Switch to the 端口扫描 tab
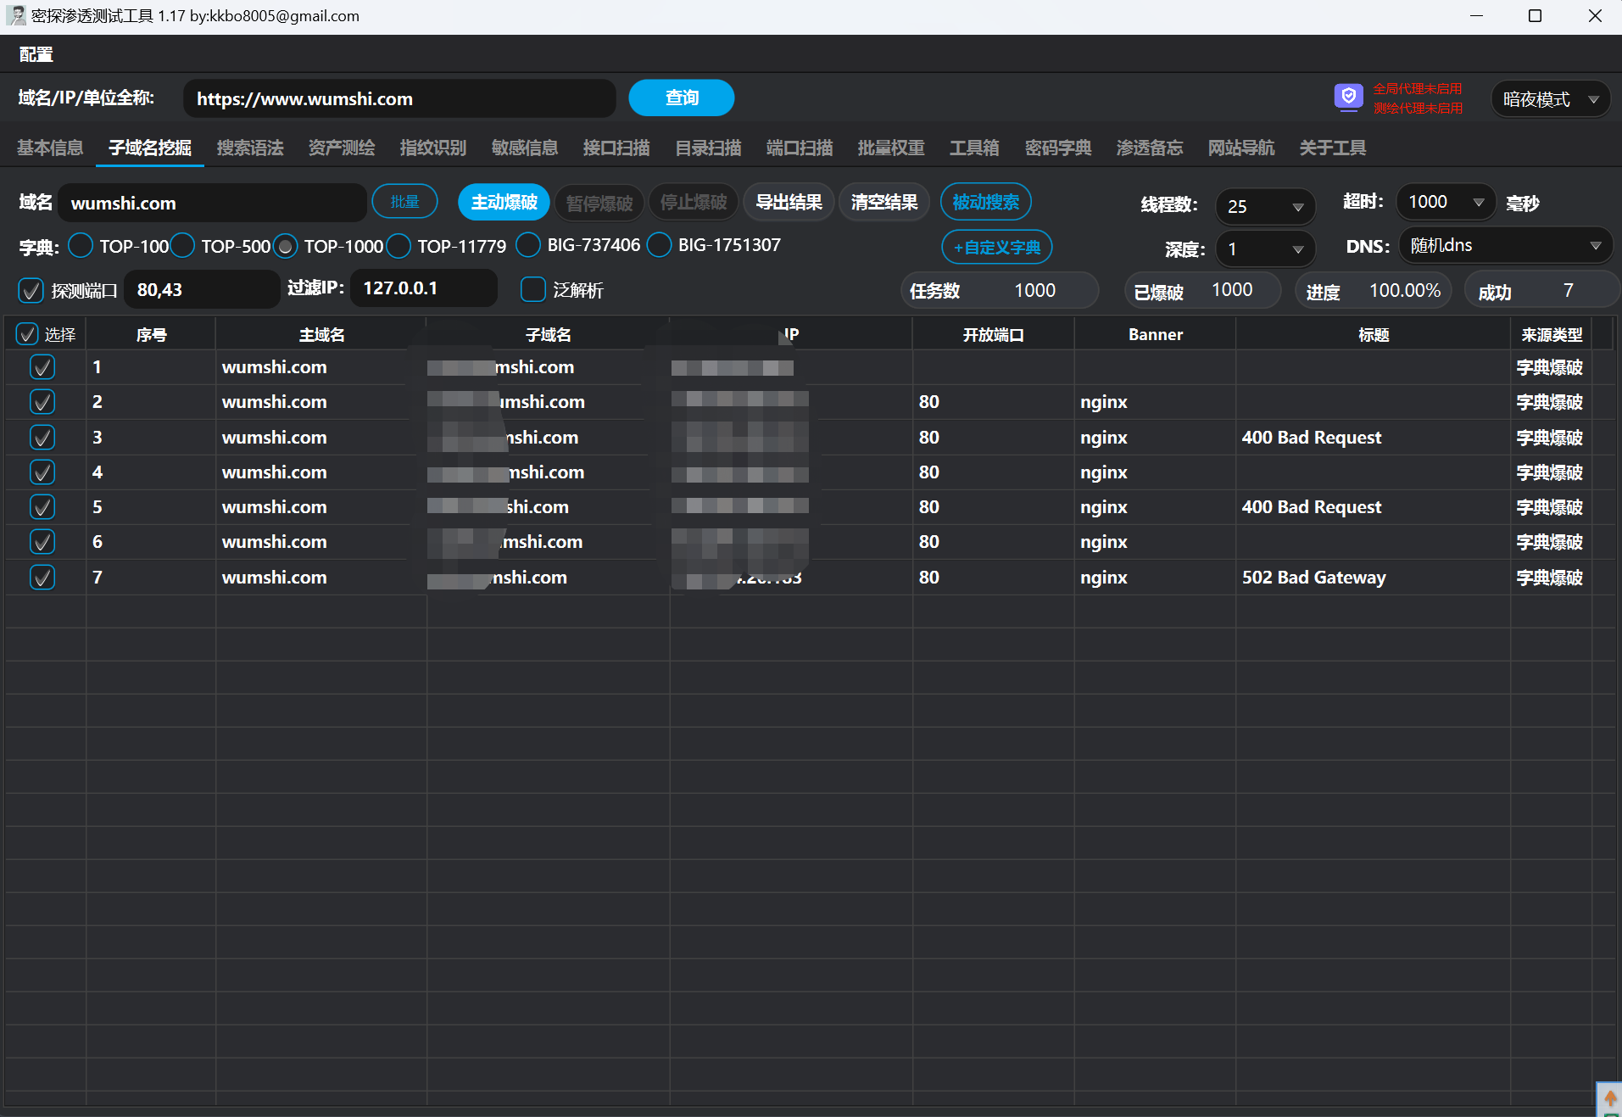Viewport: 1622px width, 1117px height. (x=799, y=148)
